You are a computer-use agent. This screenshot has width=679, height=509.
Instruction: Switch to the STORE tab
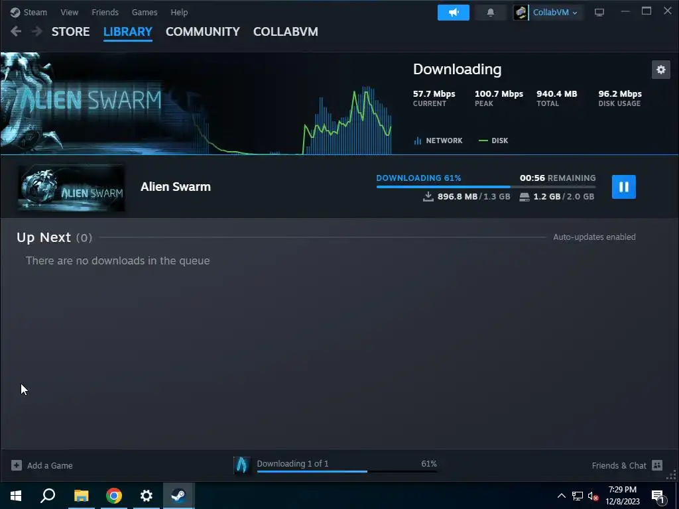[70, 32]
